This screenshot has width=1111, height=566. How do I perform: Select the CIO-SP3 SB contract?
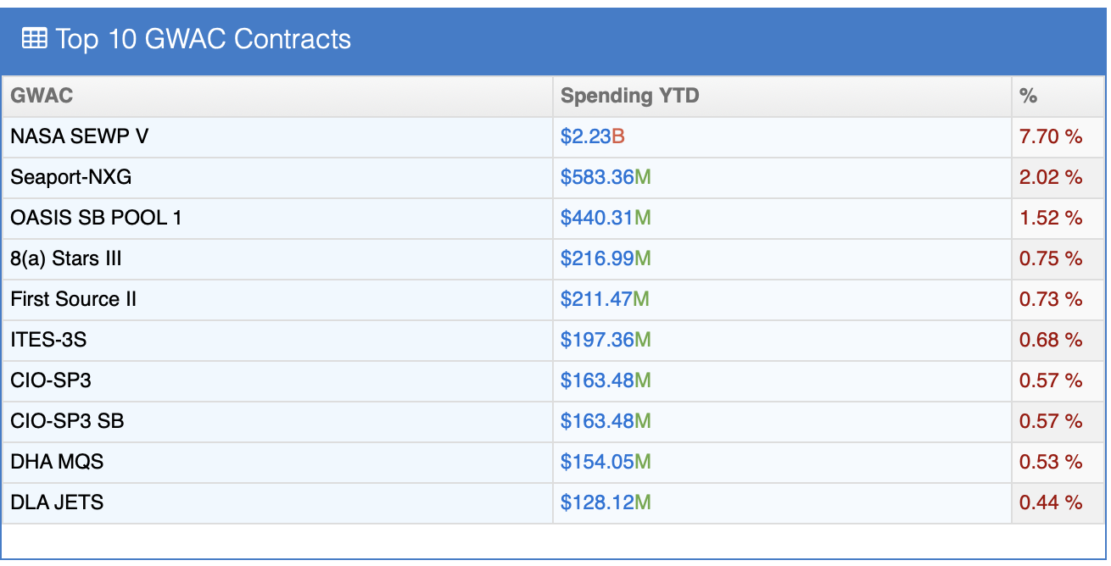[67, 421]
